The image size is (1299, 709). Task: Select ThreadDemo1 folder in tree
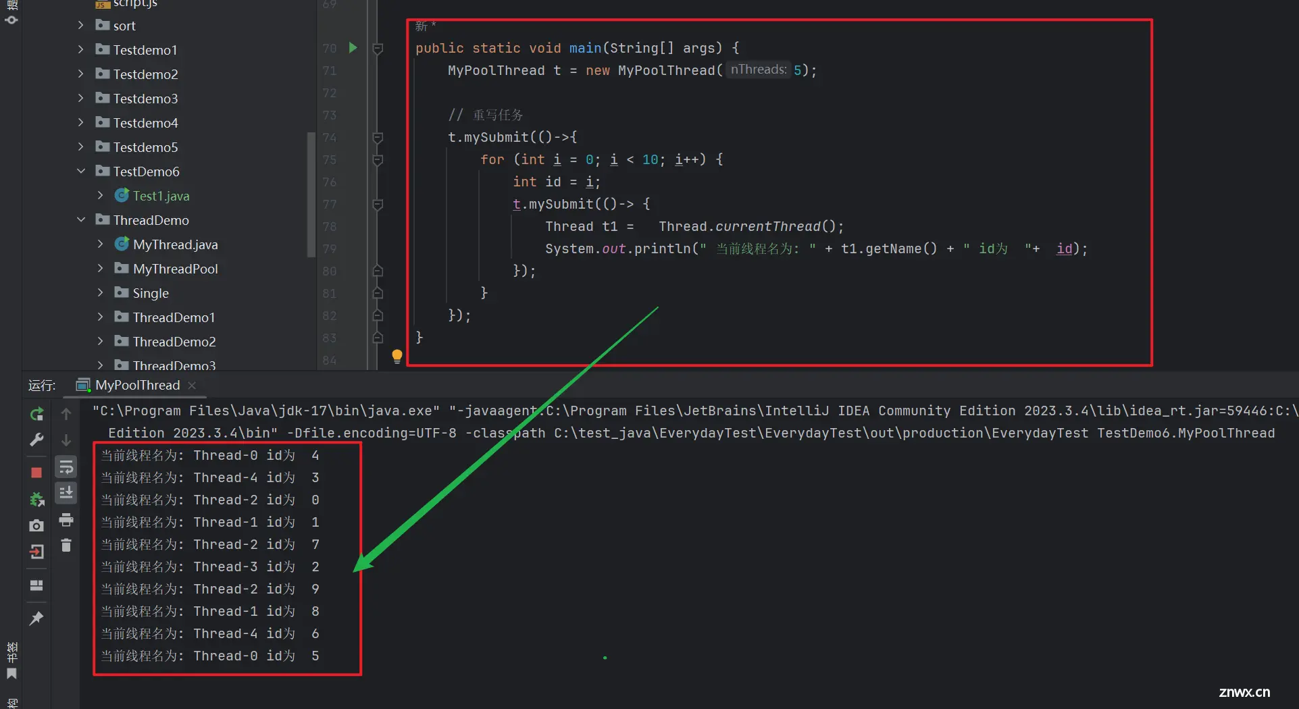[174, 317]
